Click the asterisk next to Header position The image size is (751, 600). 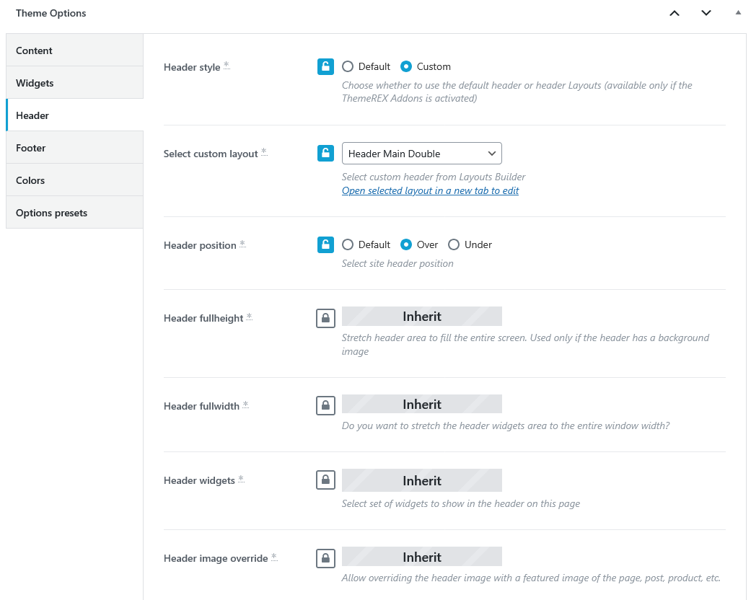pos(242,244)
